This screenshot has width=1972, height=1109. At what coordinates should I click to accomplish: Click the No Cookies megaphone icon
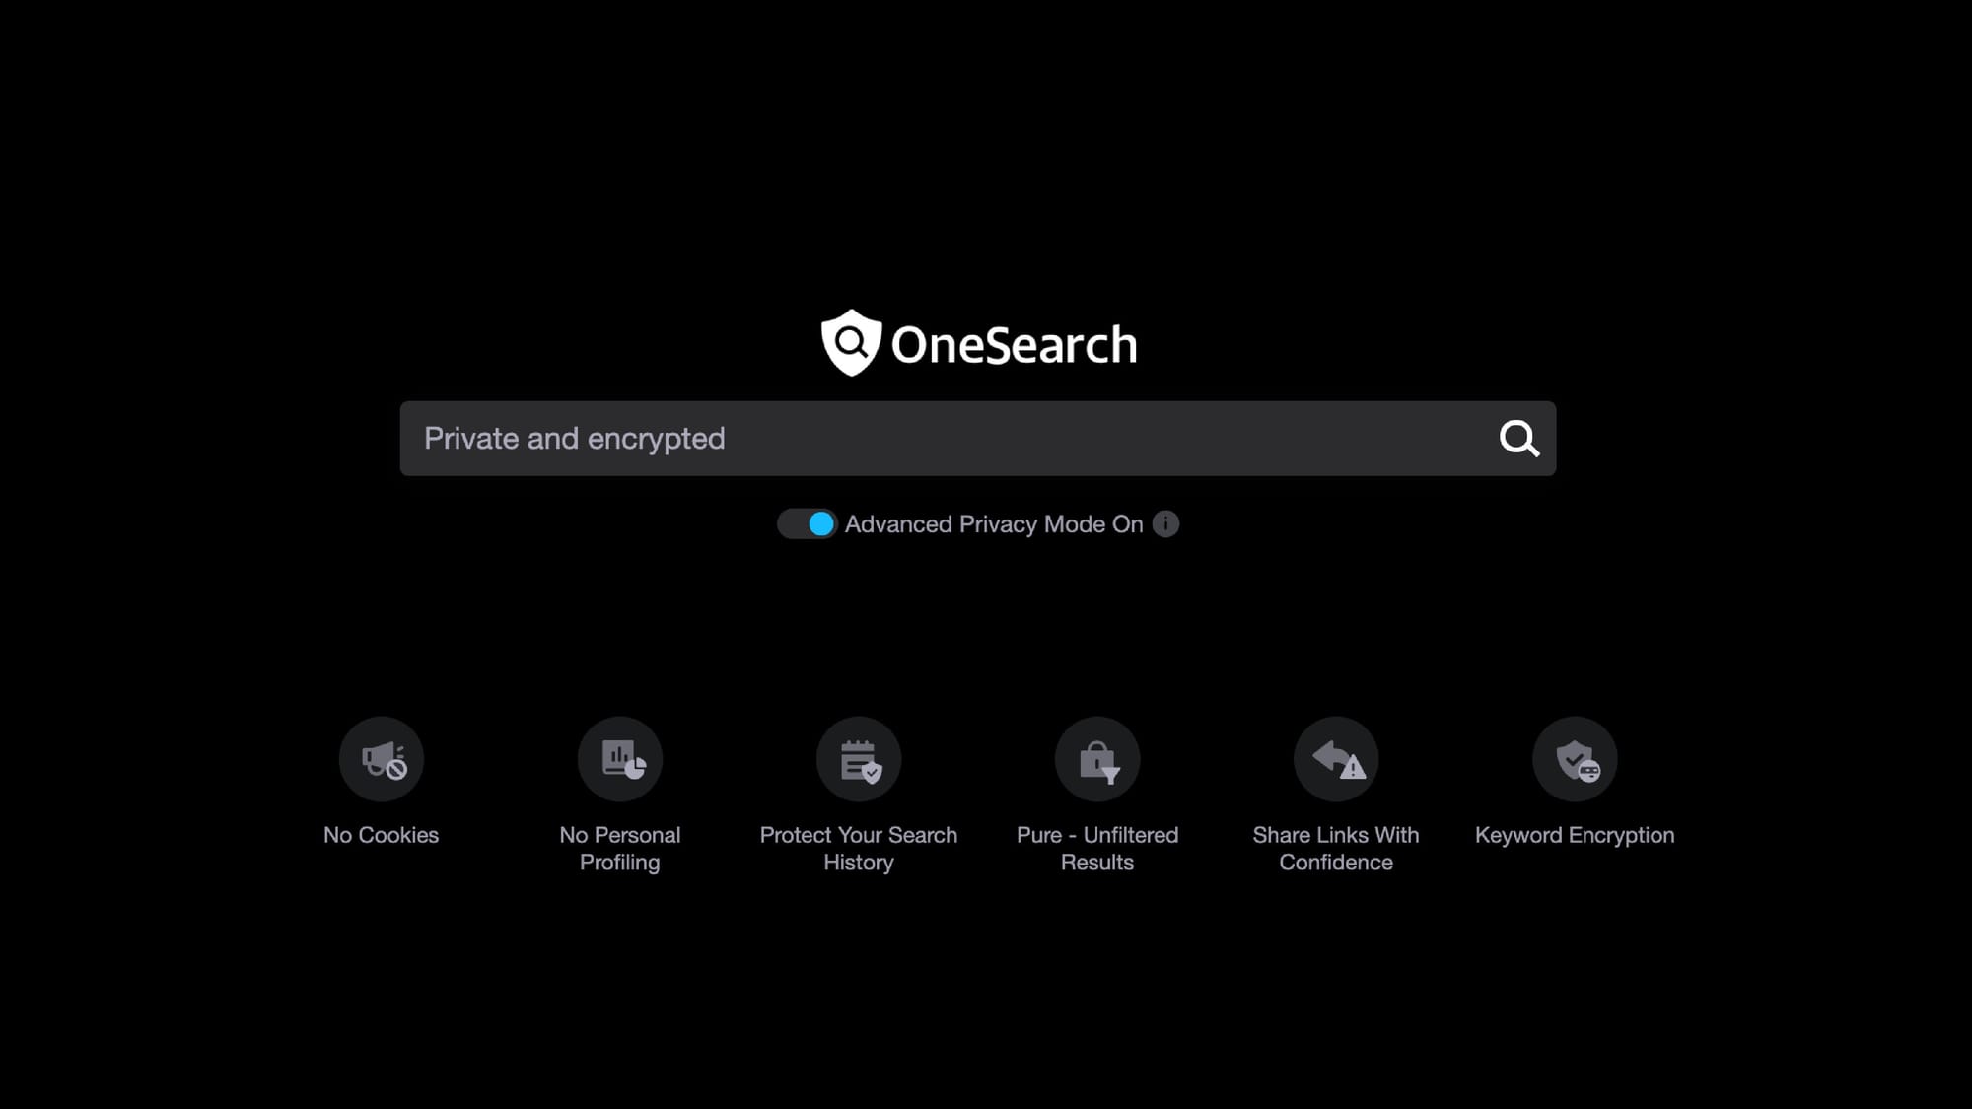(382, 759)
